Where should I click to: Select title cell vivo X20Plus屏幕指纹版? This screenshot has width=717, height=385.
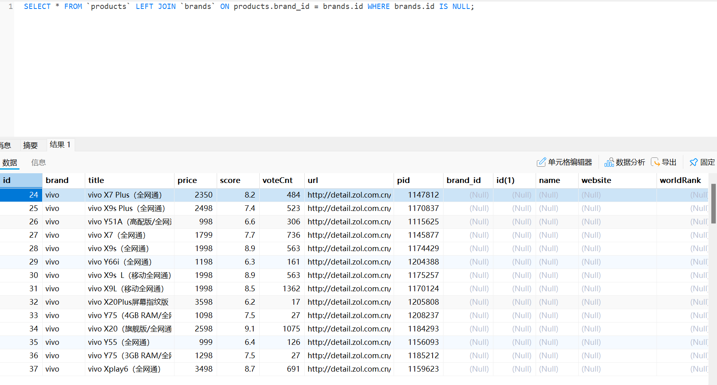pos(128,302)
